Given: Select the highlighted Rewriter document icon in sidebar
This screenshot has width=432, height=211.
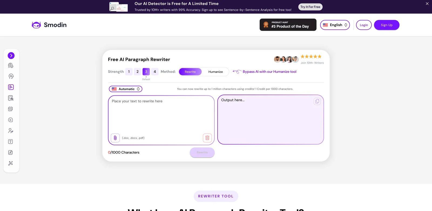Looking at the screenshot, I should click(x=11, y=87).
